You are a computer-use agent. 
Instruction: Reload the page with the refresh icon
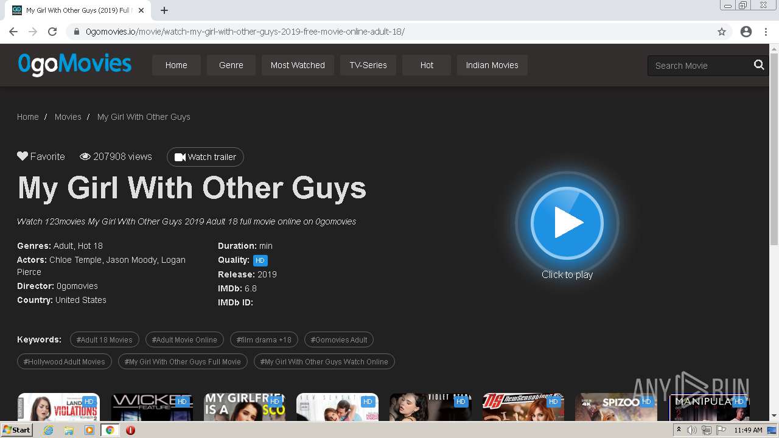click(52, 32)
